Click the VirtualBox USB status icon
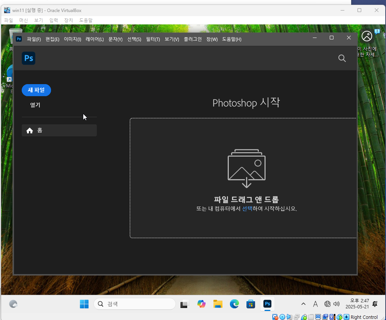Image resolution: width=386 pixels, height=320 pixels. coord(304,317)
